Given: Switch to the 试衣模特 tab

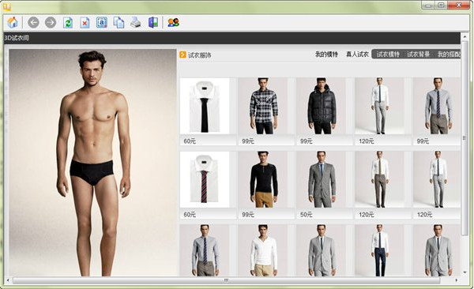Looking at the screenshot, I should tap(388, 54).
